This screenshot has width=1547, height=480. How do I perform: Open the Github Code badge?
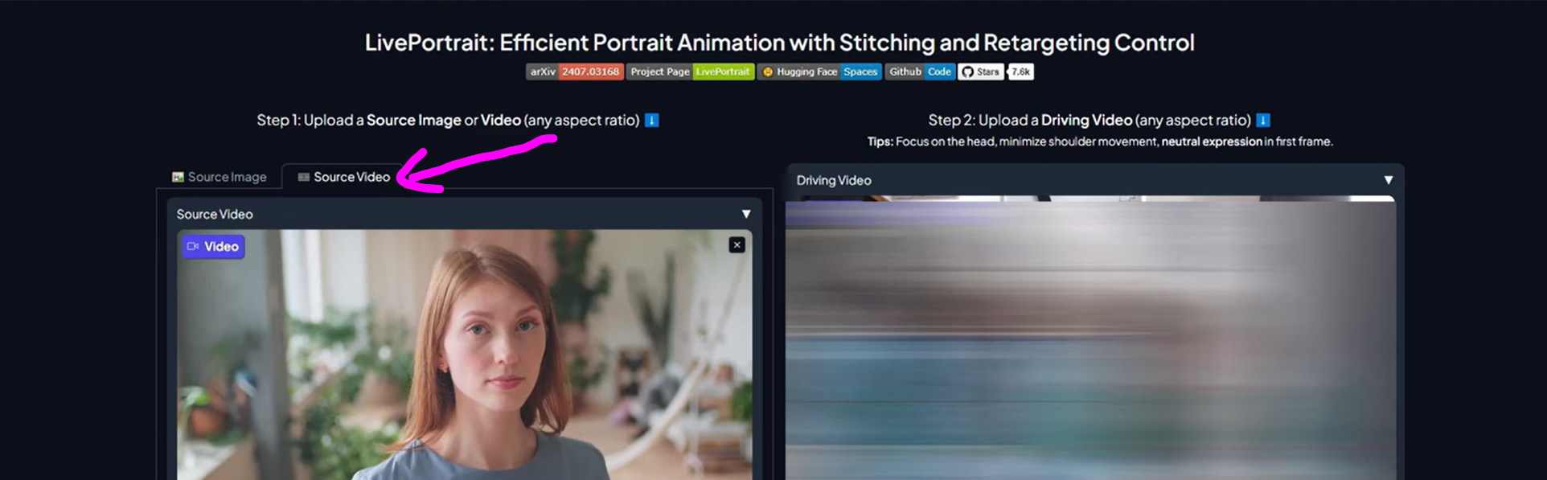920,72
